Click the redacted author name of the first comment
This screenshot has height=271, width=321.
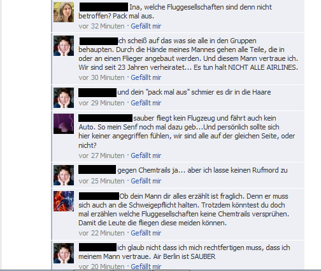coord(104,7)
